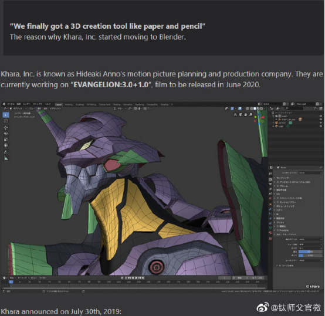
Task: Switch to solid viewport shading
Action: click(x=255, y=108)
